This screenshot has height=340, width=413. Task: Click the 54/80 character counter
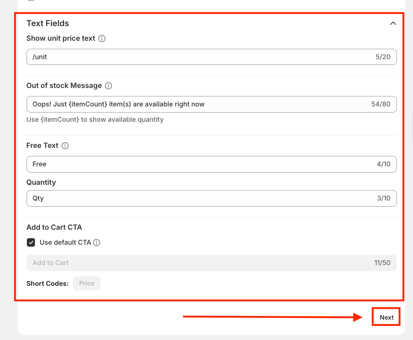pyautogui.click(x=381, y=104)
